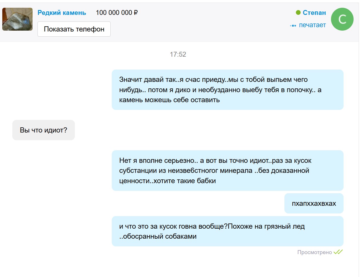Click the 17:52 chat timestamp
This screenshot has height=277, width=363.
click(x=178, y=54)
